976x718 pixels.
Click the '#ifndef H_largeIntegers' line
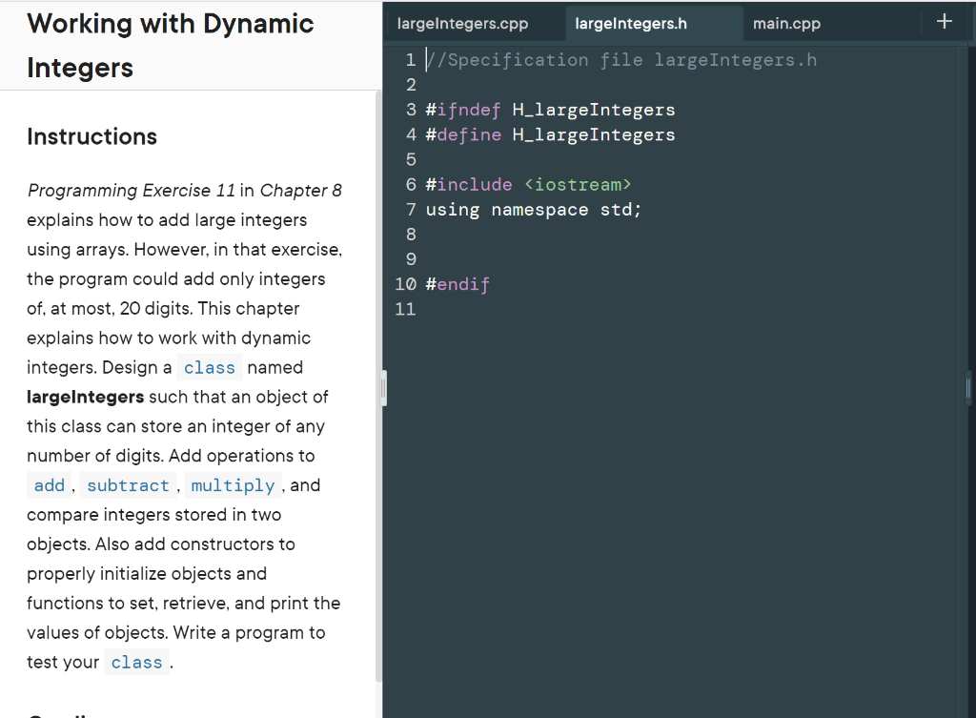pos(550,109)
